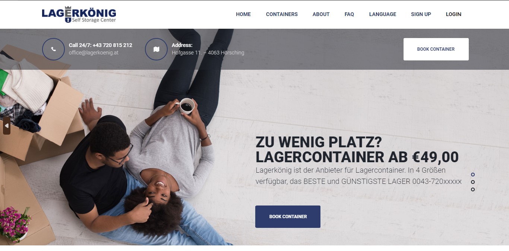Open the FAQ page
Viewport: 509px width, 251px height.
point(349,14)
